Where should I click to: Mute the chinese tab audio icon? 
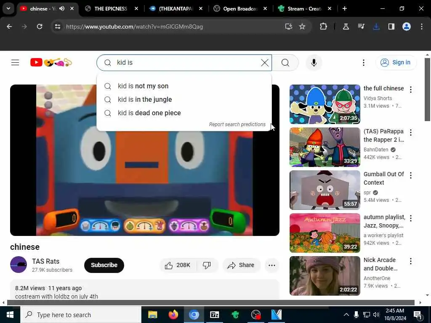(62, 8)
